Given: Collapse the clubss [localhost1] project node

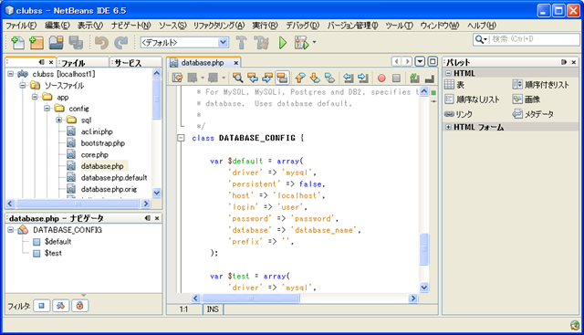Looking at the screenshot, I should point(11,74).
